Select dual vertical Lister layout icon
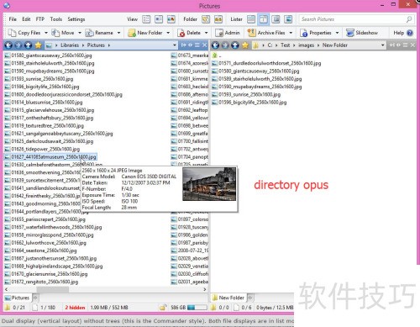The width and height of the screenshot is (420, 327). 264,19
